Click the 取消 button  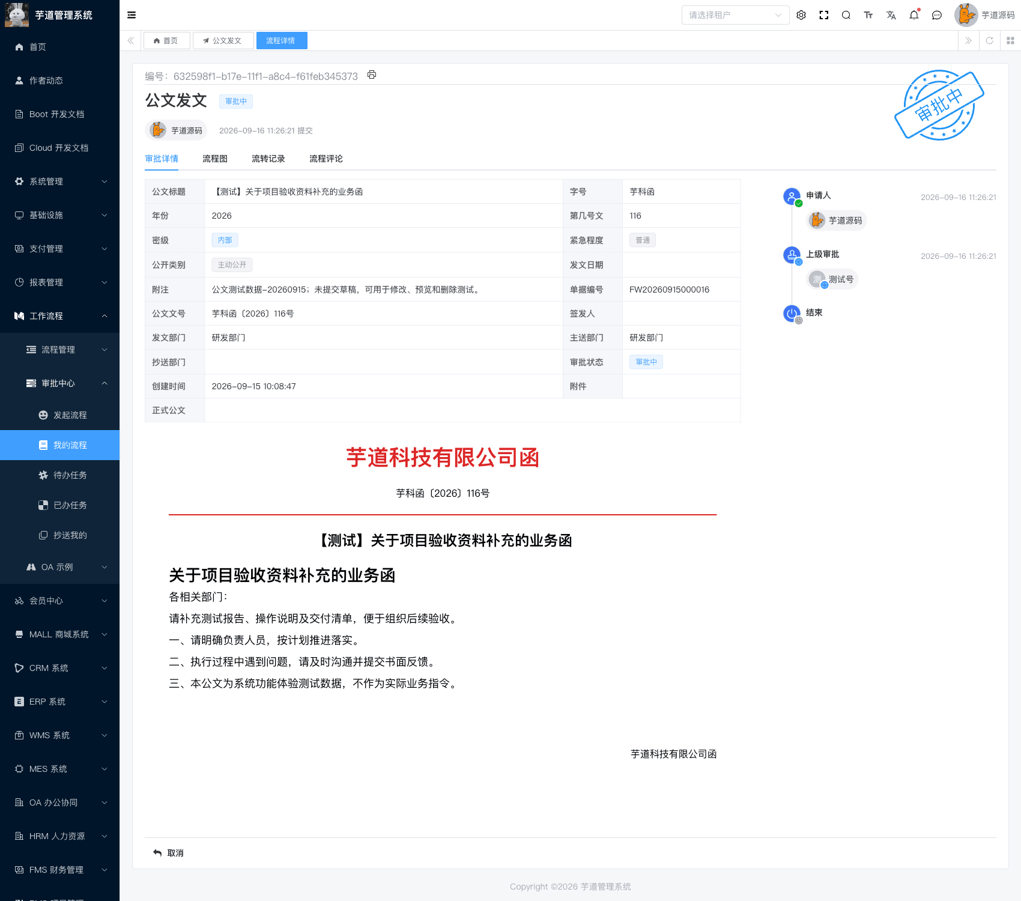(x=169, y=853)
